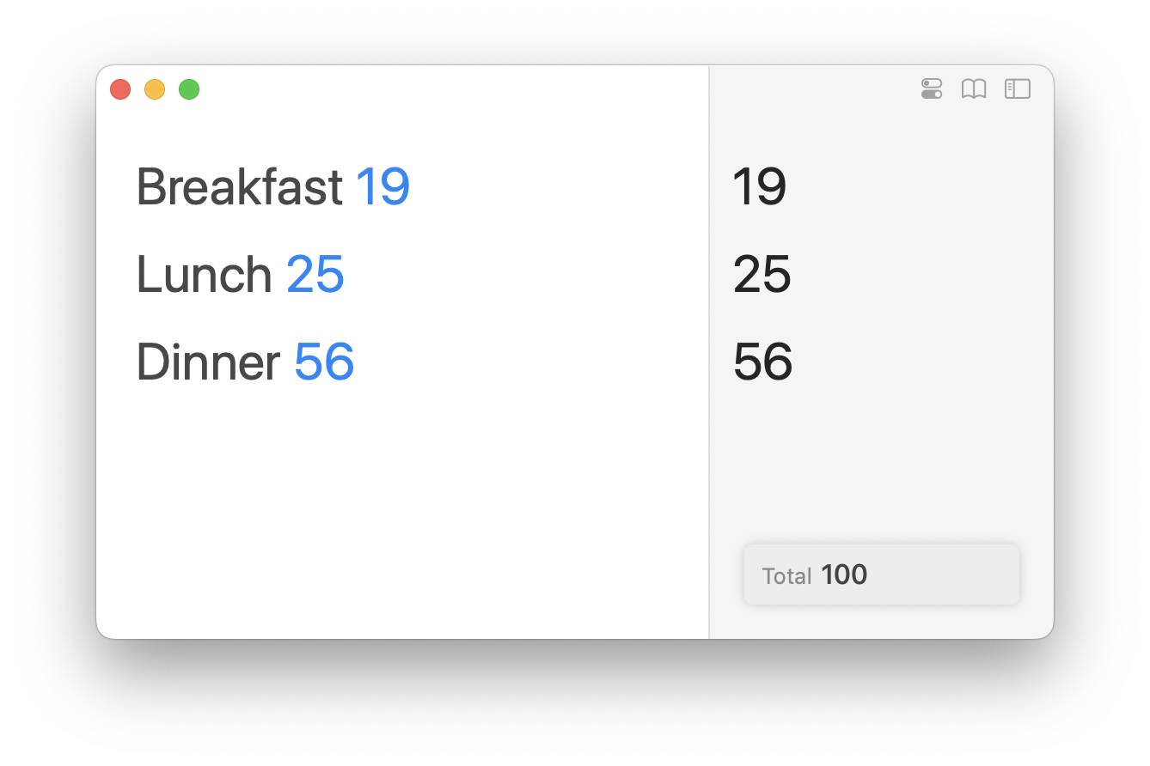Click the value 100 in total
The width and height of the screenshot is (1150, 766).
pos(844,574)
